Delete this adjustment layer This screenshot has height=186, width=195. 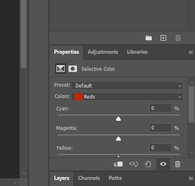[x=177, y=164]
